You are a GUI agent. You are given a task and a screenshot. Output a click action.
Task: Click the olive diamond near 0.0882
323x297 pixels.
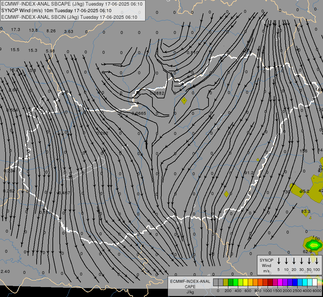click(184, 101)
